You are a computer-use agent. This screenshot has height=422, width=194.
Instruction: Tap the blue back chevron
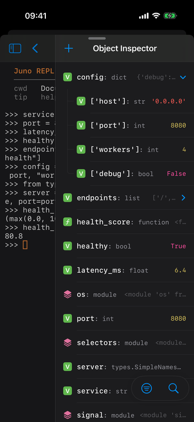click(35, 49)
